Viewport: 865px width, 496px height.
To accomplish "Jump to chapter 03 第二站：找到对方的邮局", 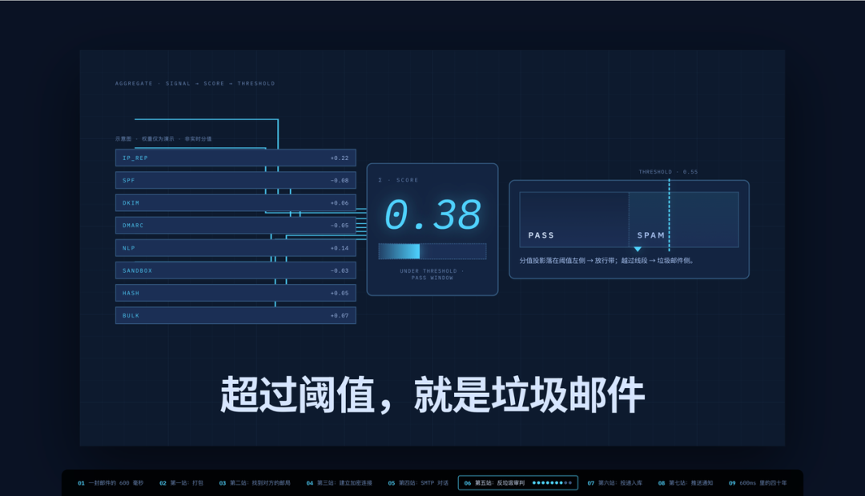I will 255,482.
